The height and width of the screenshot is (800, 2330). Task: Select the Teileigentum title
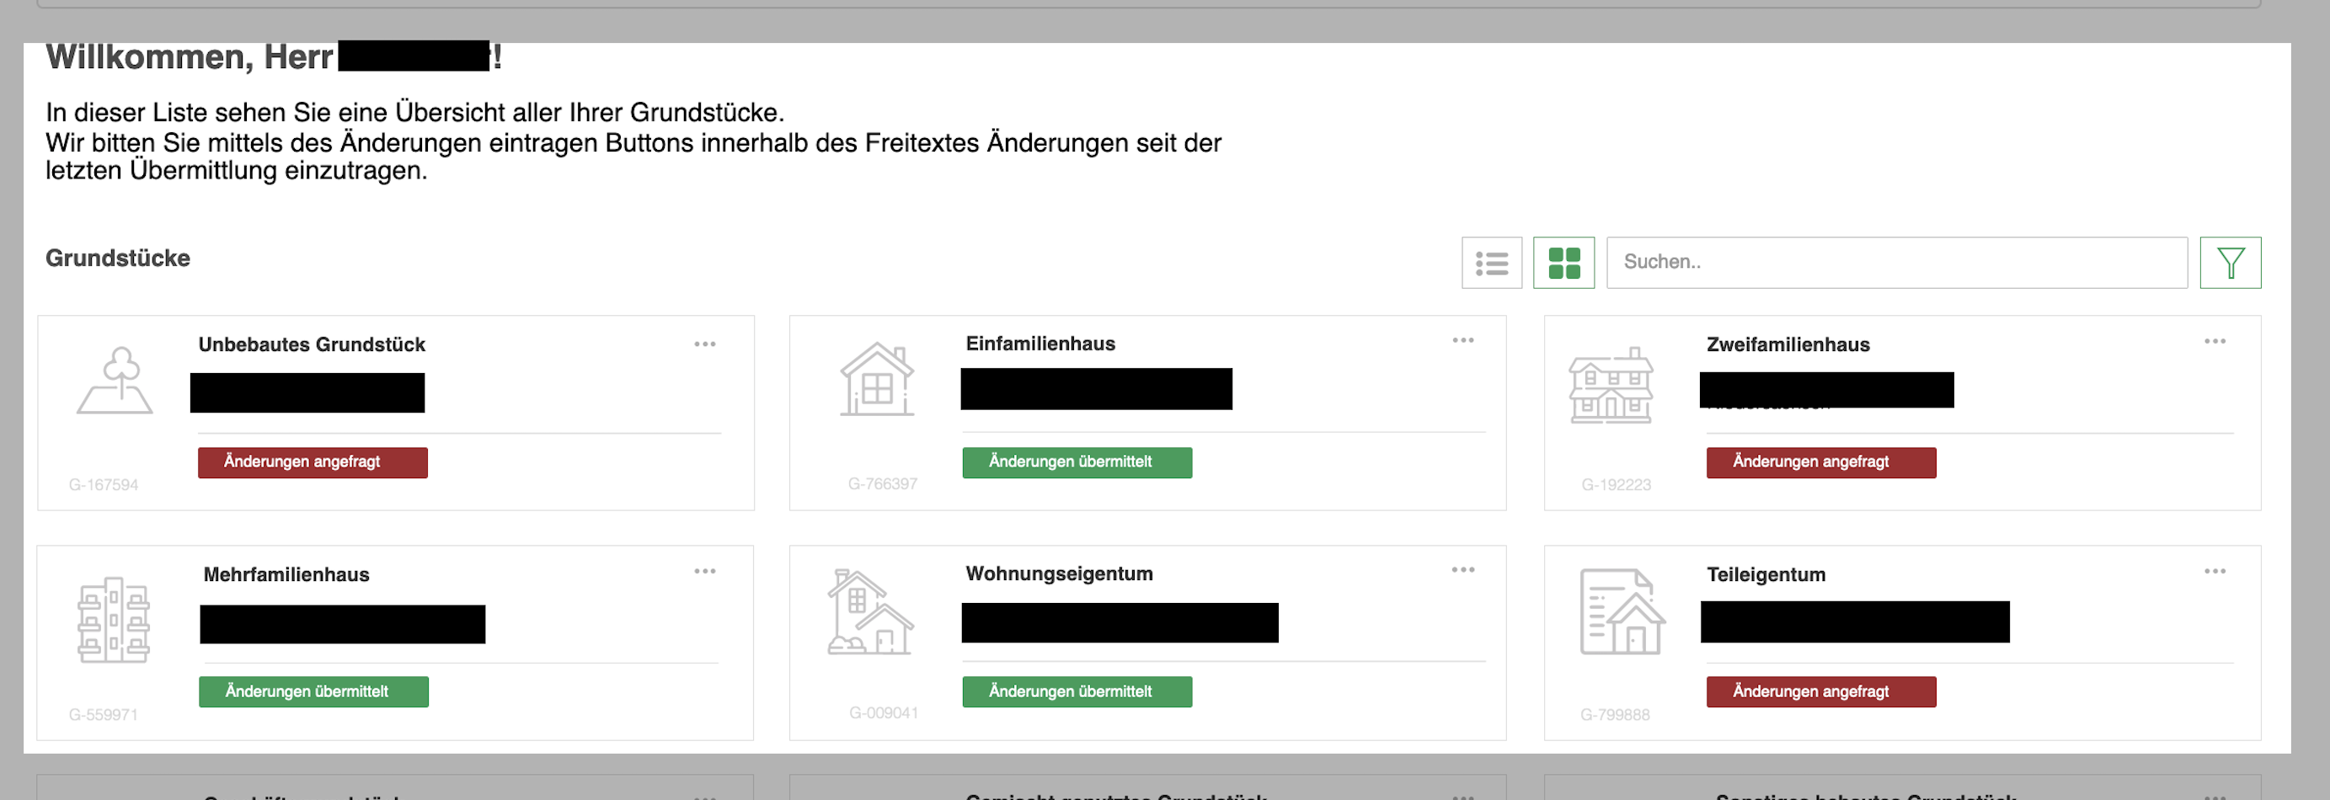pos(1766,575)
